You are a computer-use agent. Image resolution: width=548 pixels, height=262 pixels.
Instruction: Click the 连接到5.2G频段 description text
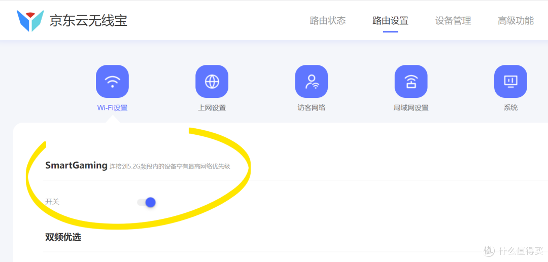tap(170, 166)
